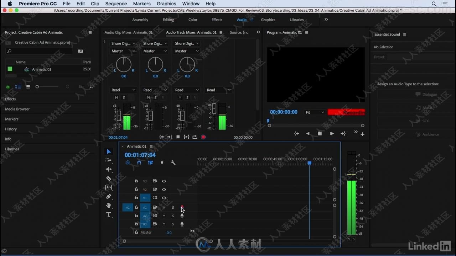Image resolution: width=456 pixels, height=256 pixels.
Task: Select the Type tool
Action: click(x=109, y=214)
